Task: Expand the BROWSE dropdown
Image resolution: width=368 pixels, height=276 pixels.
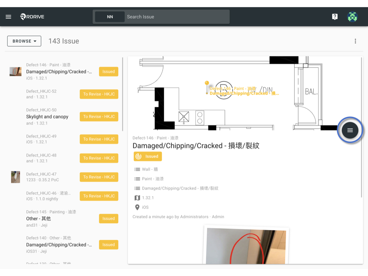Action: [24, 41]
